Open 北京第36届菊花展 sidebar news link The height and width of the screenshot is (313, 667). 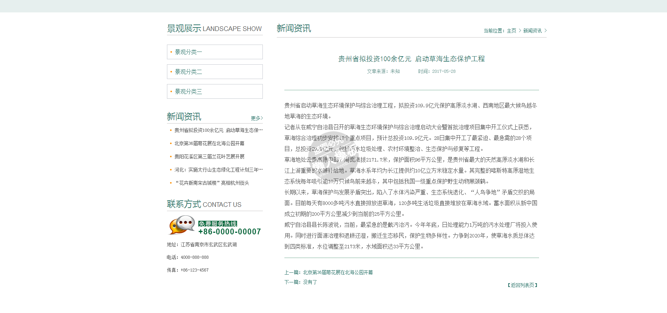coord(209,143)
